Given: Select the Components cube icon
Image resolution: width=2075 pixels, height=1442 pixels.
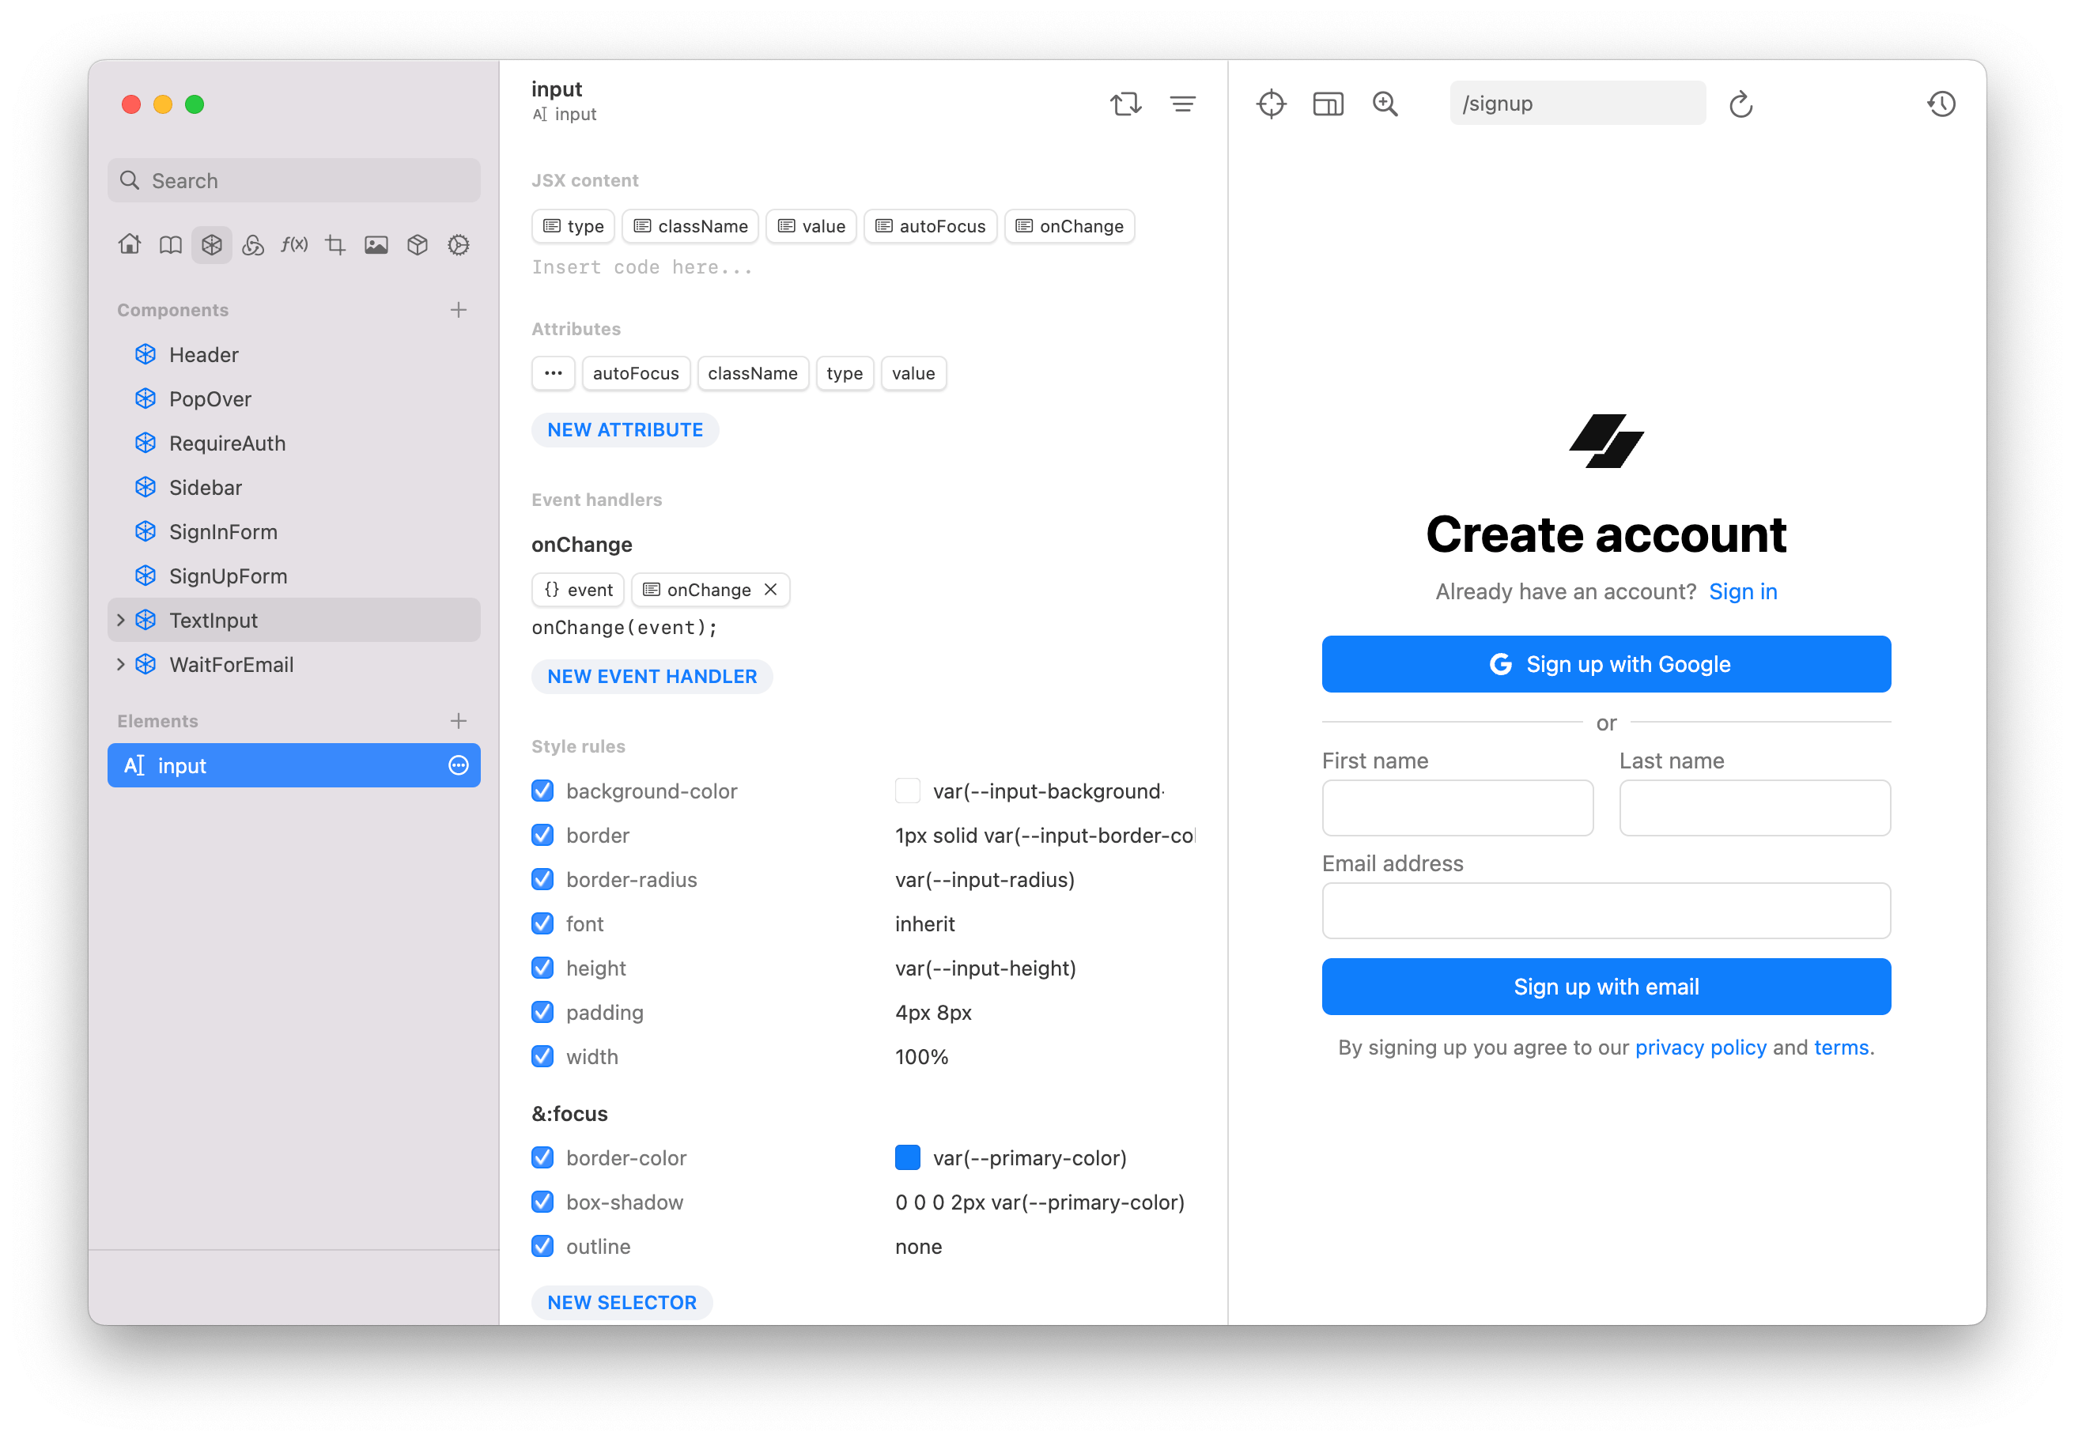Looking at the screenshot, I should (211, 244).
